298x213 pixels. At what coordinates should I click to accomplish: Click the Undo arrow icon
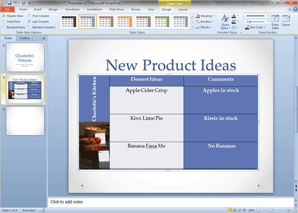click(x=15, y=3)
